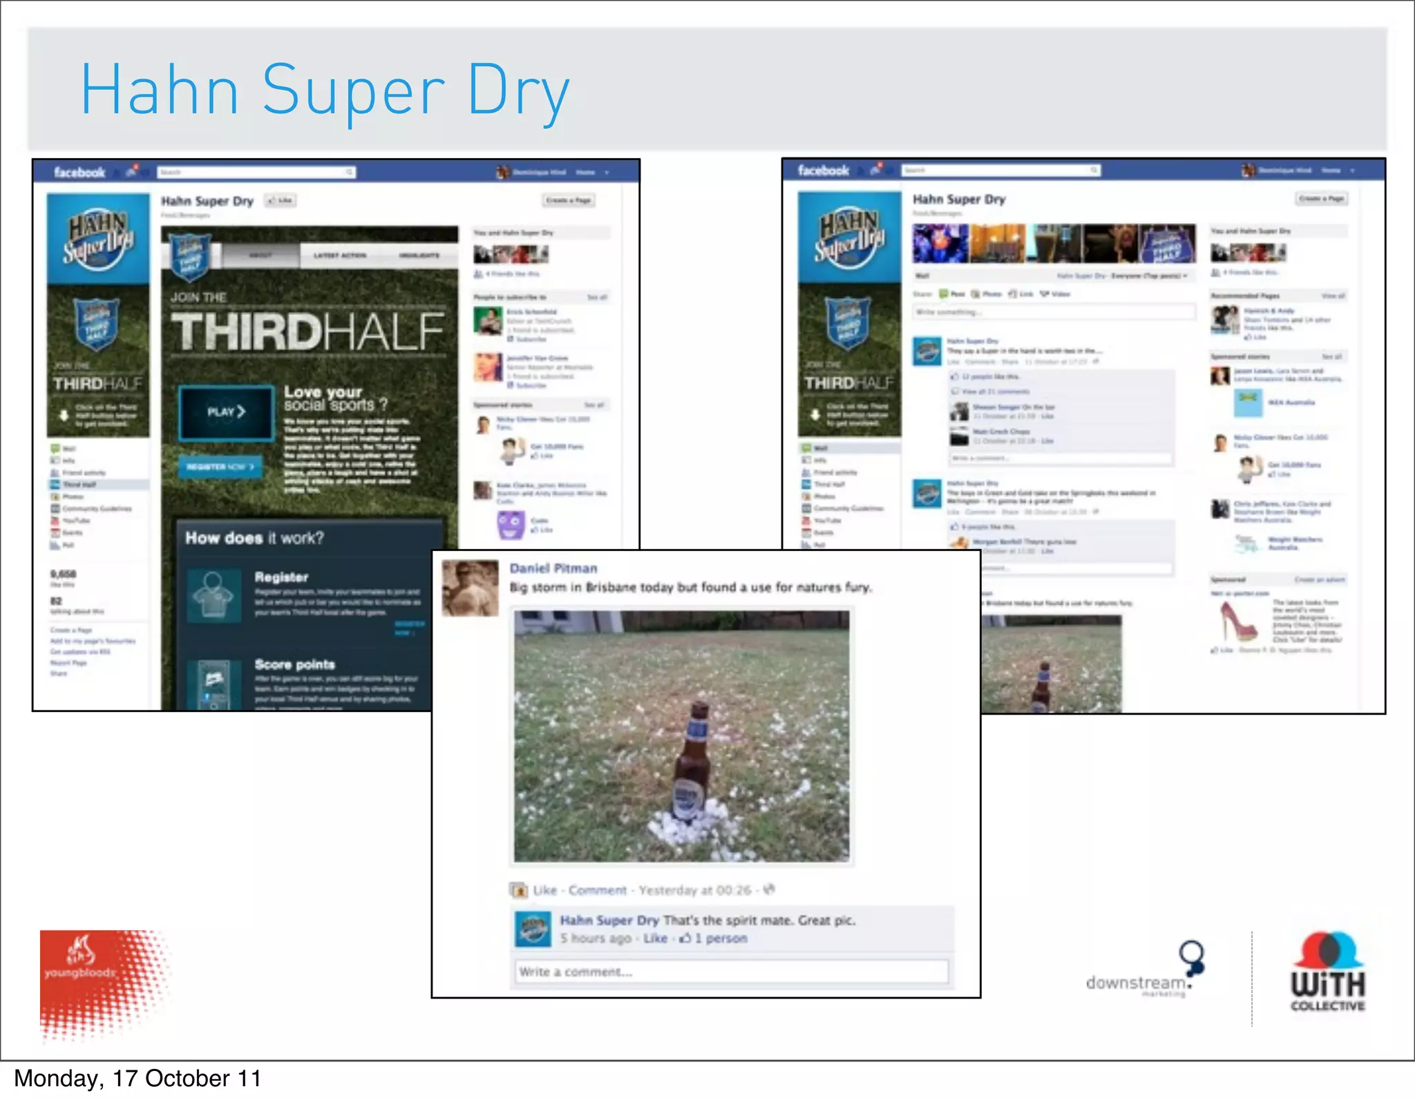Image resolution: width=1415 pixels, height=1100 pixels.
Task: Click youngbloods logo on slide
Action: point(104,985)
